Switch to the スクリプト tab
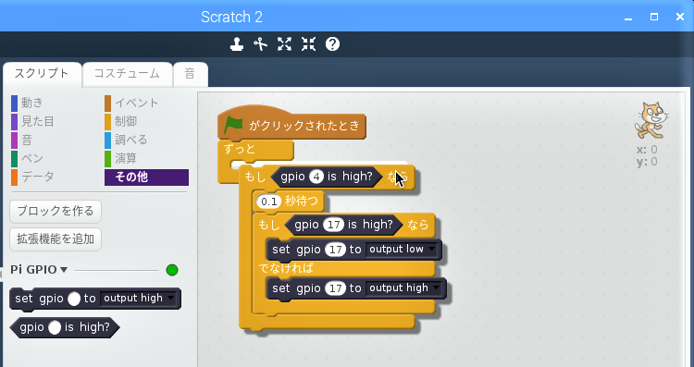The image size is (694, 367). point(42,74)
